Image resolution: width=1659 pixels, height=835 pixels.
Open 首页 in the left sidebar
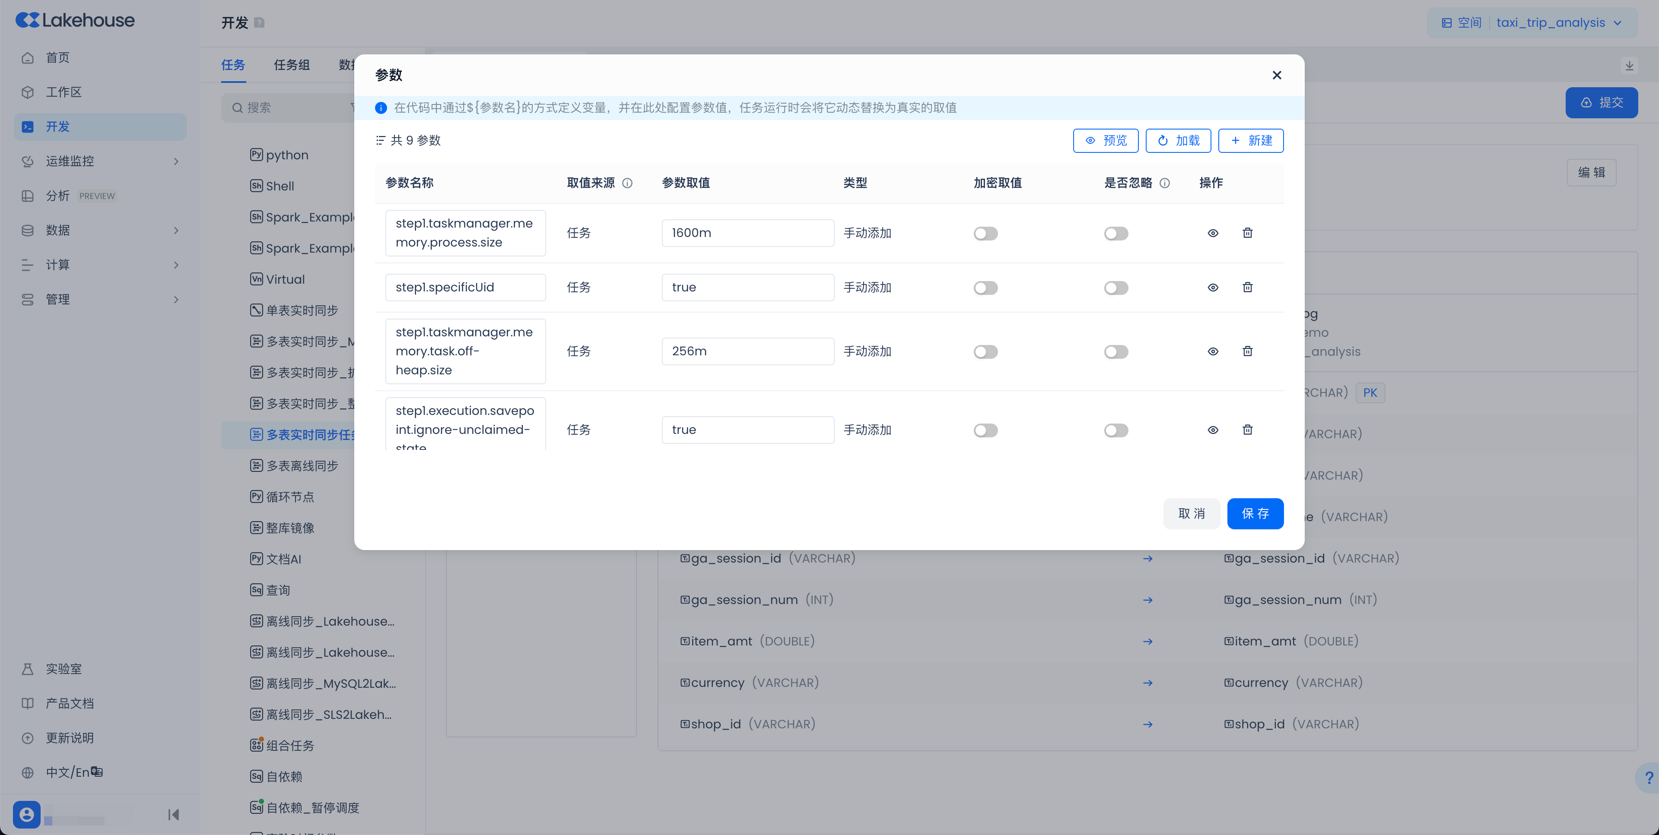[x=57, y=57]
